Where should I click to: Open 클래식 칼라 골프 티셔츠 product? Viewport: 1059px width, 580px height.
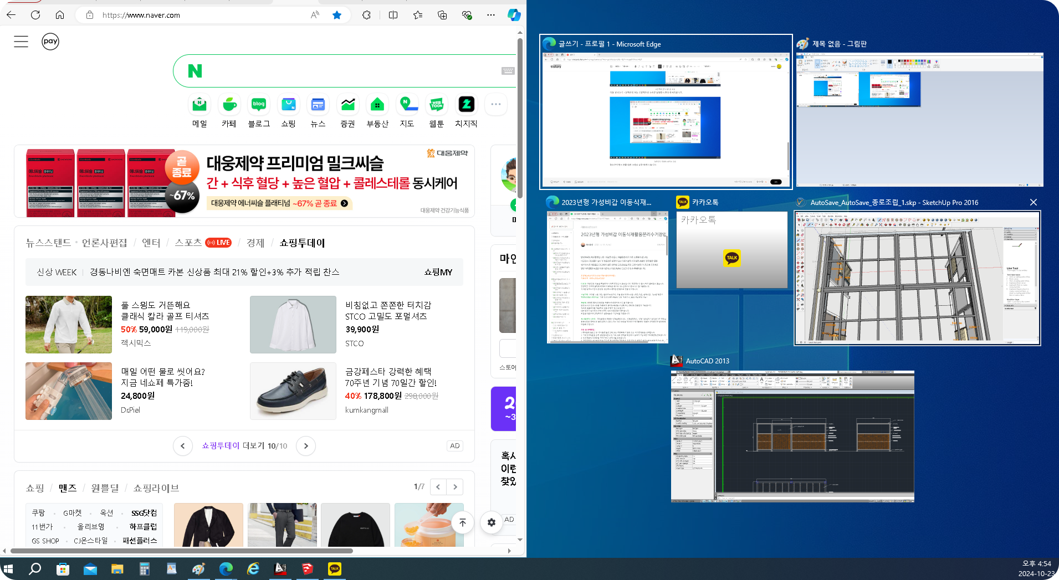click(165, 311)
